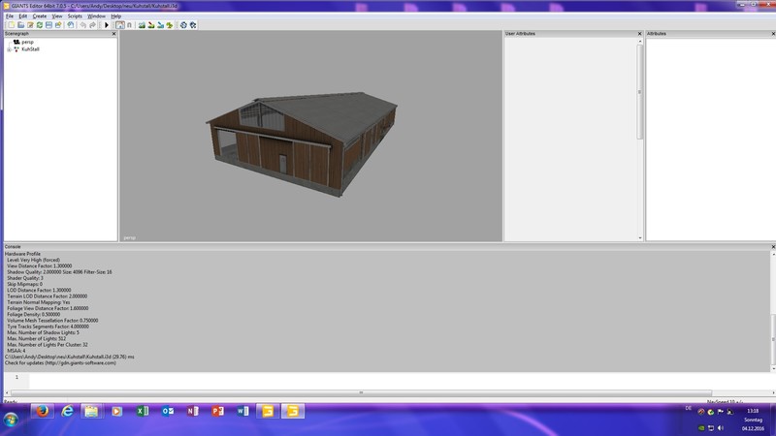Open Excel from the taskbar

pos(143,412)
